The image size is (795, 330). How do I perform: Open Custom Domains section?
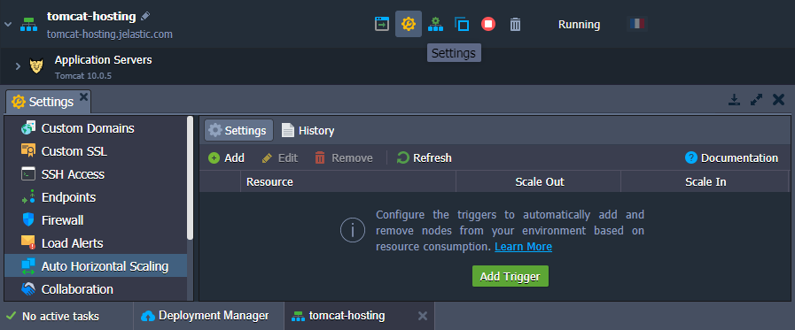[x=96, y=128]
